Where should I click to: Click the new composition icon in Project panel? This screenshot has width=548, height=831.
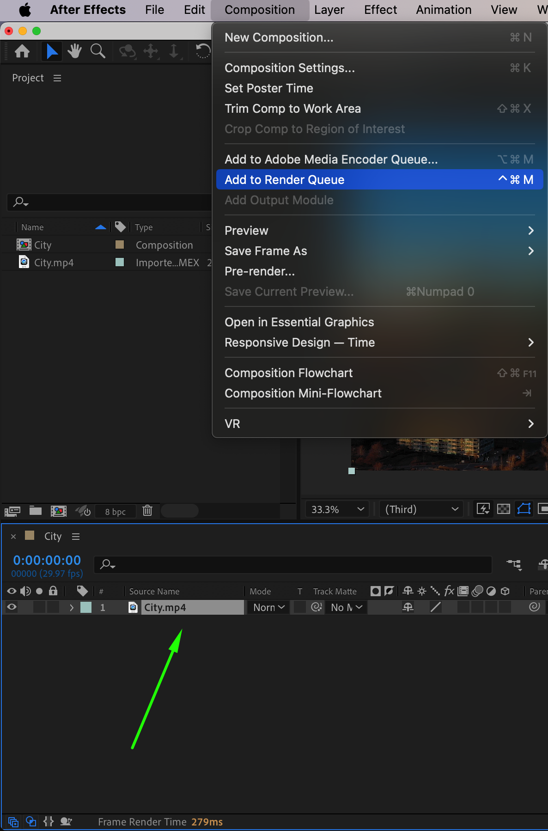58,511
